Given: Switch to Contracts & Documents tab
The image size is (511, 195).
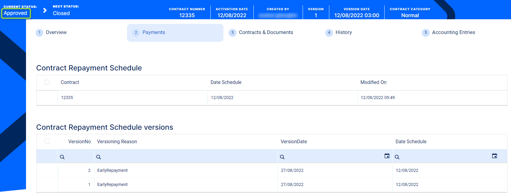Looking at the screenshot, I should 266,32.
